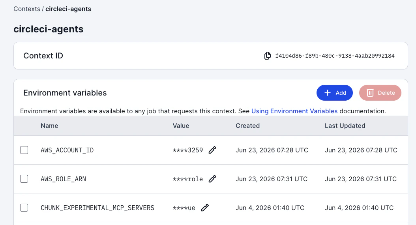Click the Delete environment variables button

point(380,93)
